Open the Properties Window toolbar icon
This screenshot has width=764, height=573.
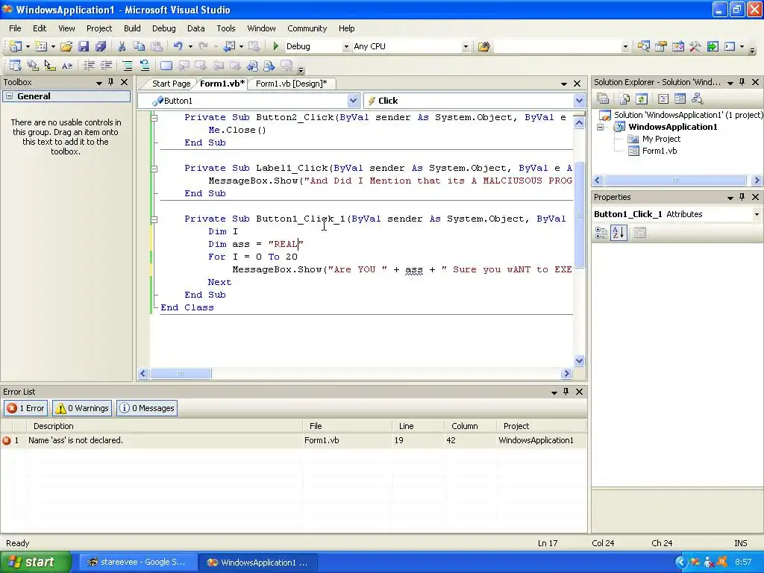pyautogui.click(x=661, y=46)
